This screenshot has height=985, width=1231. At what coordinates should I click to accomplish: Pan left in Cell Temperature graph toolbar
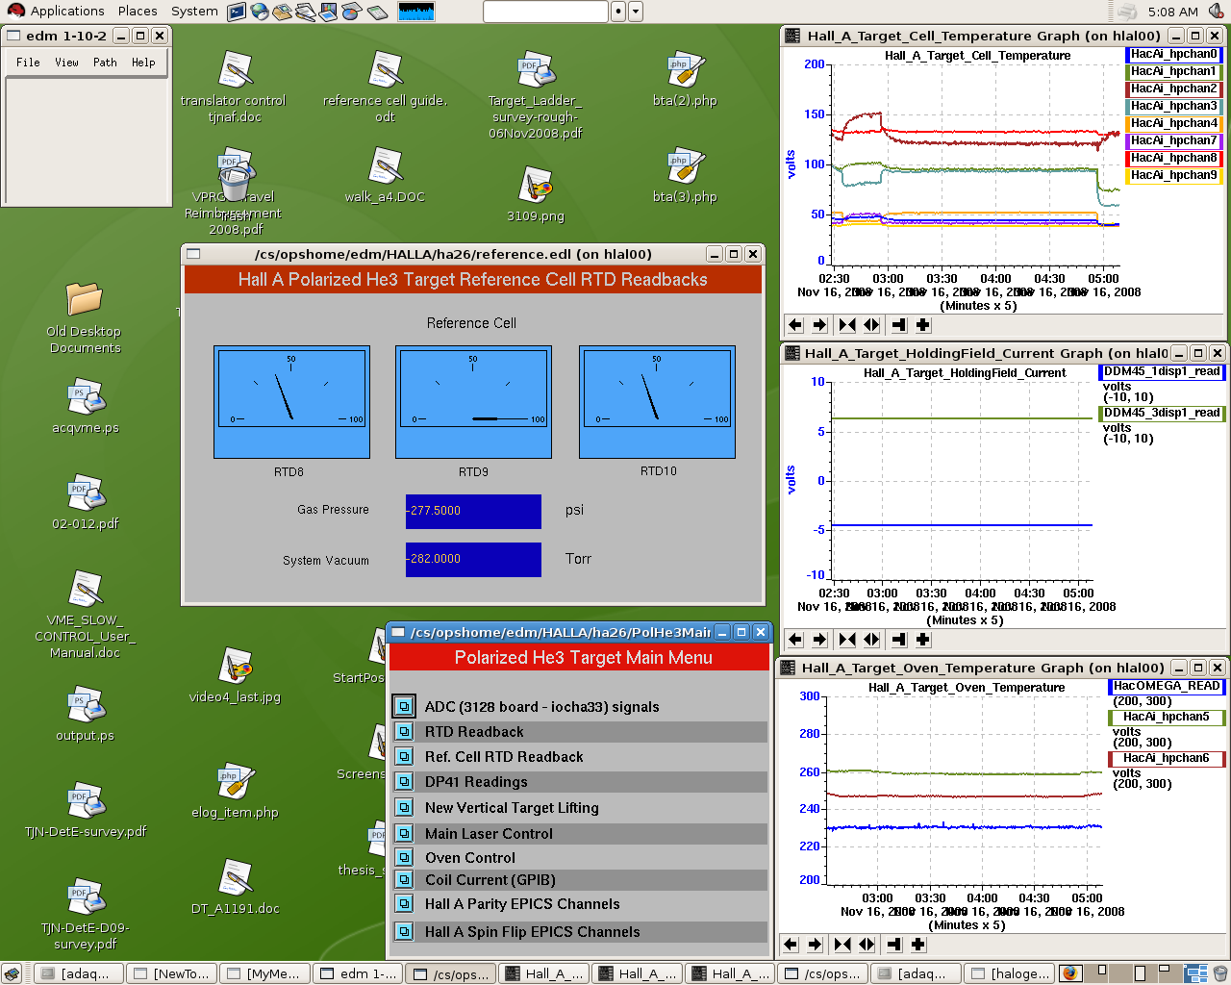coord(795,325)
